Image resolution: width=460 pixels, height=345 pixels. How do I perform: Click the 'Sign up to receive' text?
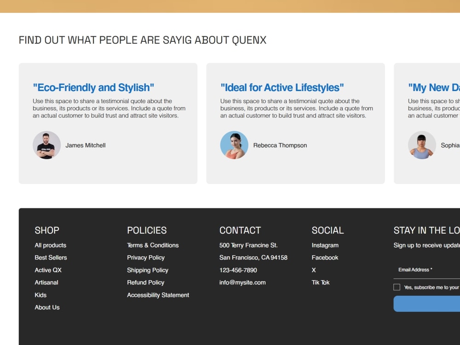click(426, 245)
